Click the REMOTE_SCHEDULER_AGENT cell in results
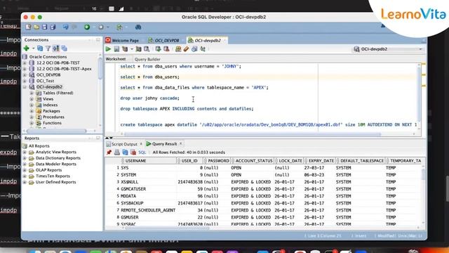The width and height of the screenshot is (449, 253). (x=148, y=210)
